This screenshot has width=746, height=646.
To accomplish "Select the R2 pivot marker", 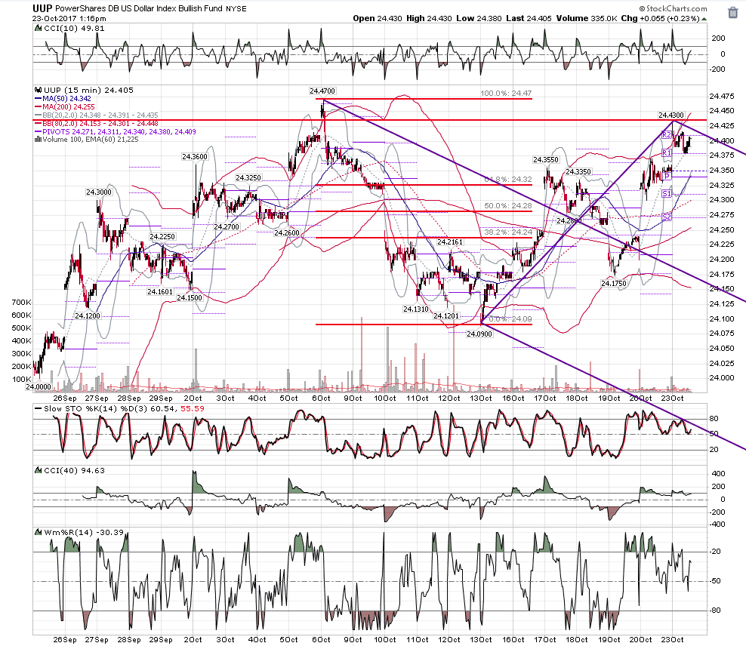I will pyautogui.click(x=667, y=135).
